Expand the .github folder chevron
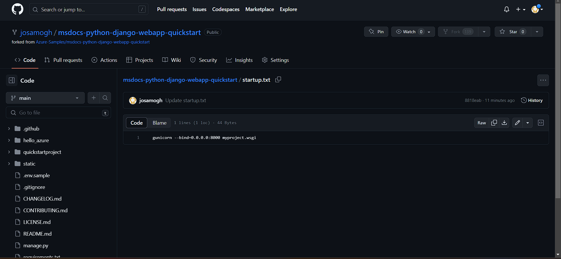 coord(9,128)
